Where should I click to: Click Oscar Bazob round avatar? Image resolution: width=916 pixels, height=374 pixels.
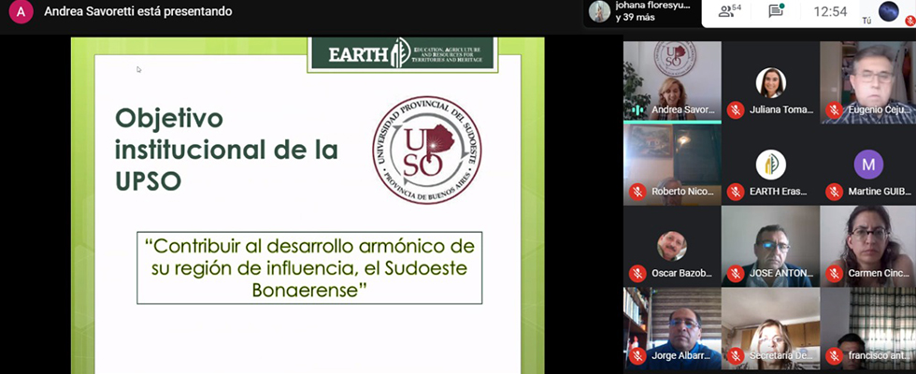pyautogui.click(x=672, y=246)
